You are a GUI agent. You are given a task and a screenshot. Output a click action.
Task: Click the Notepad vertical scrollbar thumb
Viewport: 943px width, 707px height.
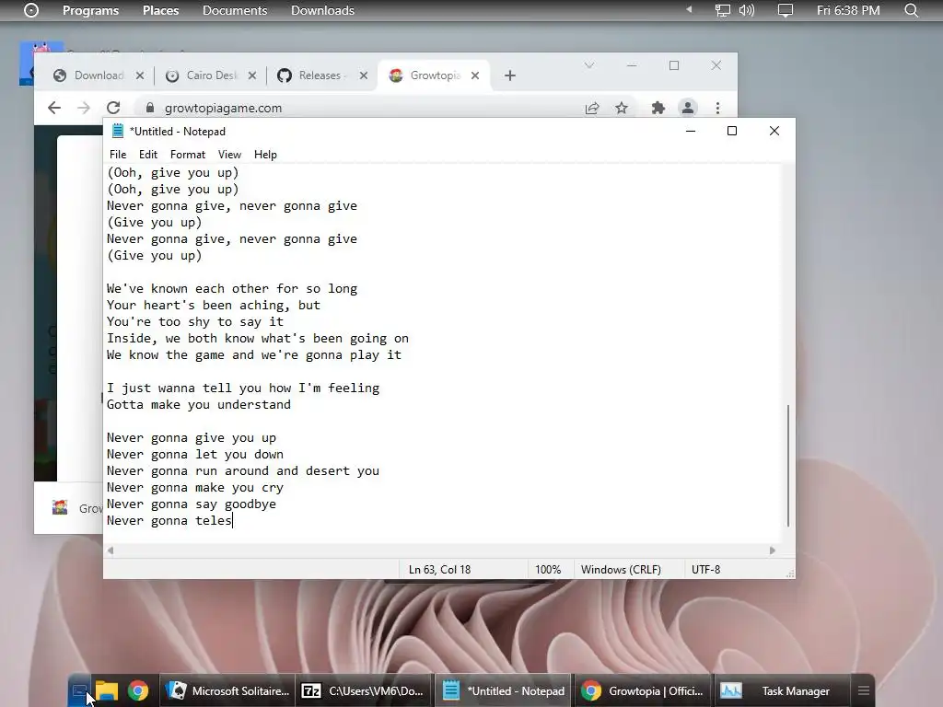click(788, 466)
